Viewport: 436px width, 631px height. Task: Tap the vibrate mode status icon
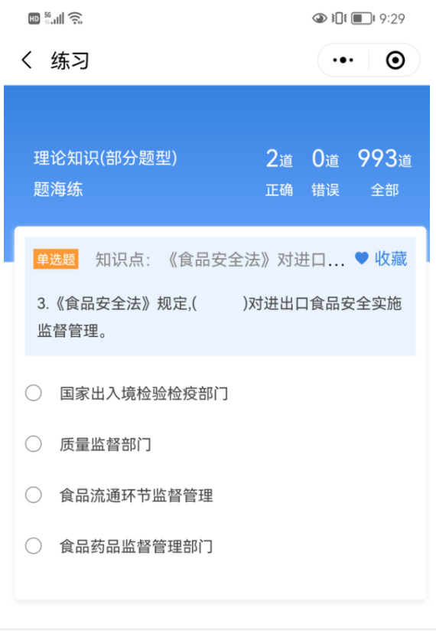pos(339,18)
